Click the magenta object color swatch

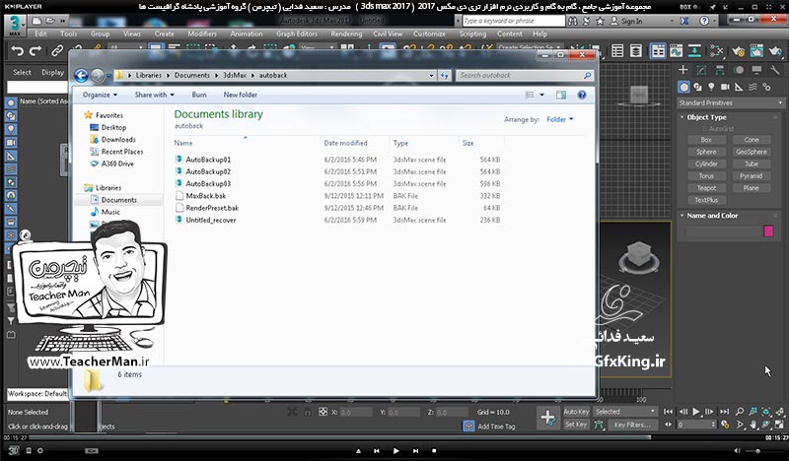[768, 230]
